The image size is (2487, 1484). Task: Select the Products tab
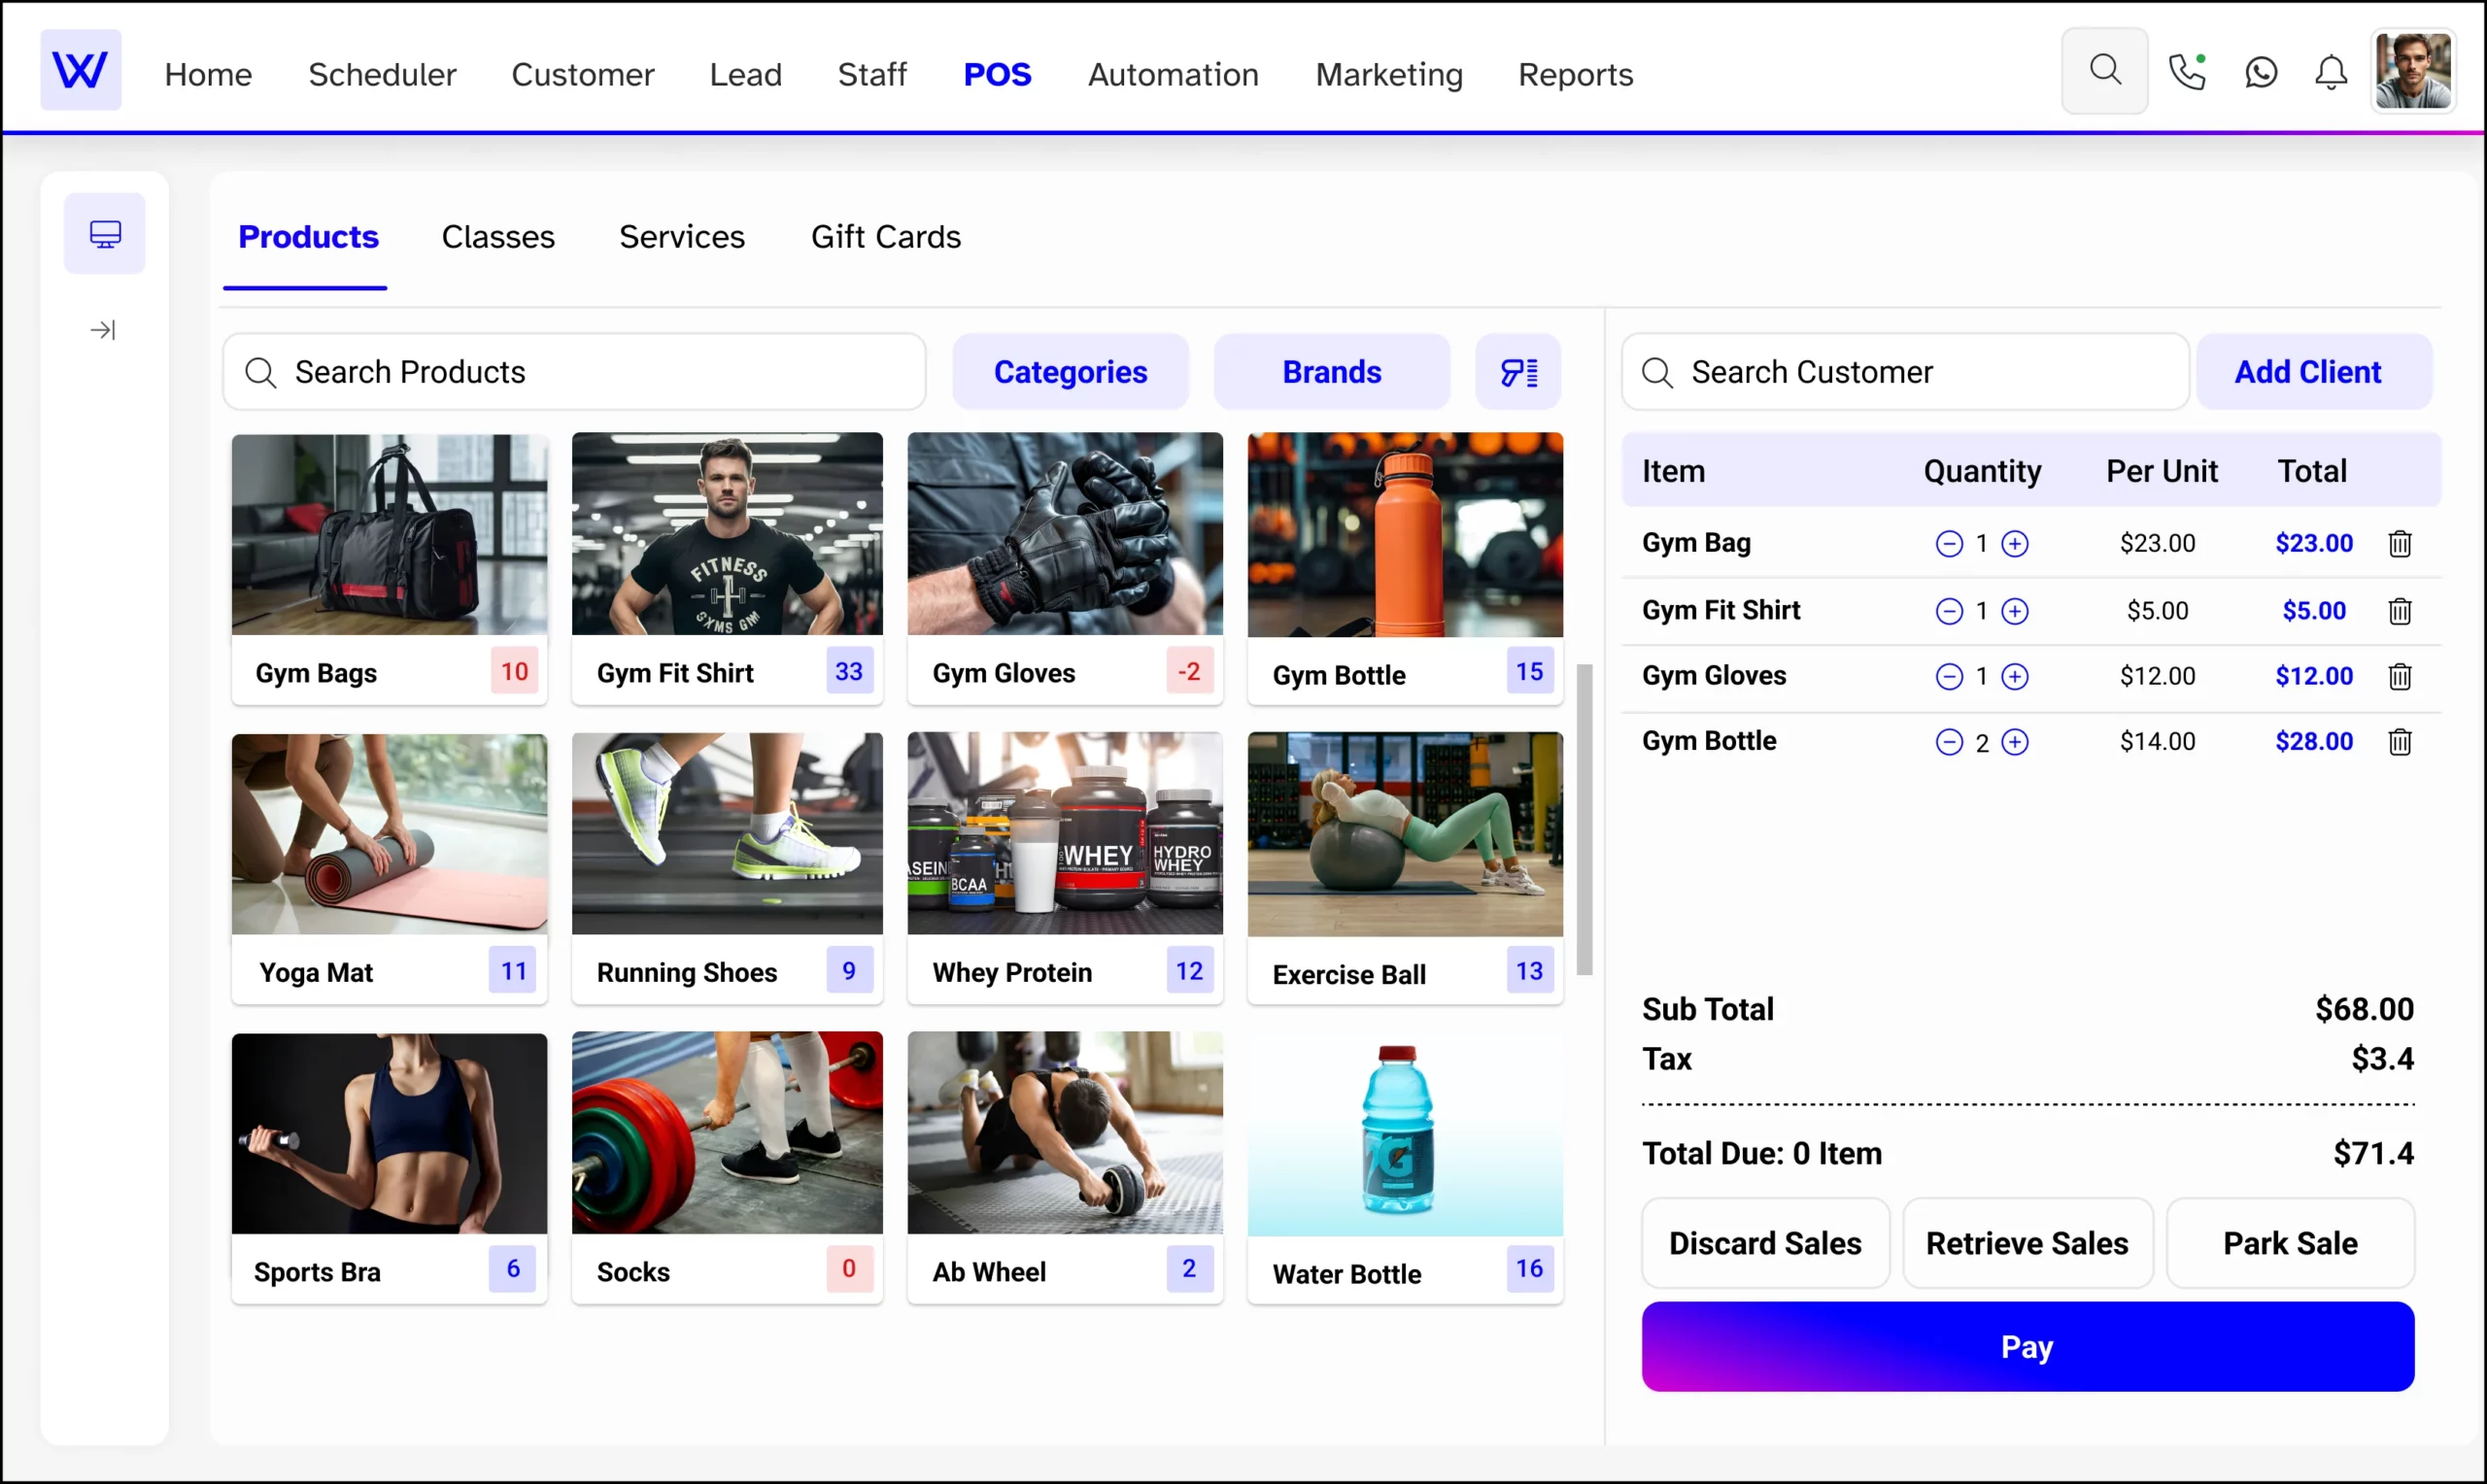(309, 237)
